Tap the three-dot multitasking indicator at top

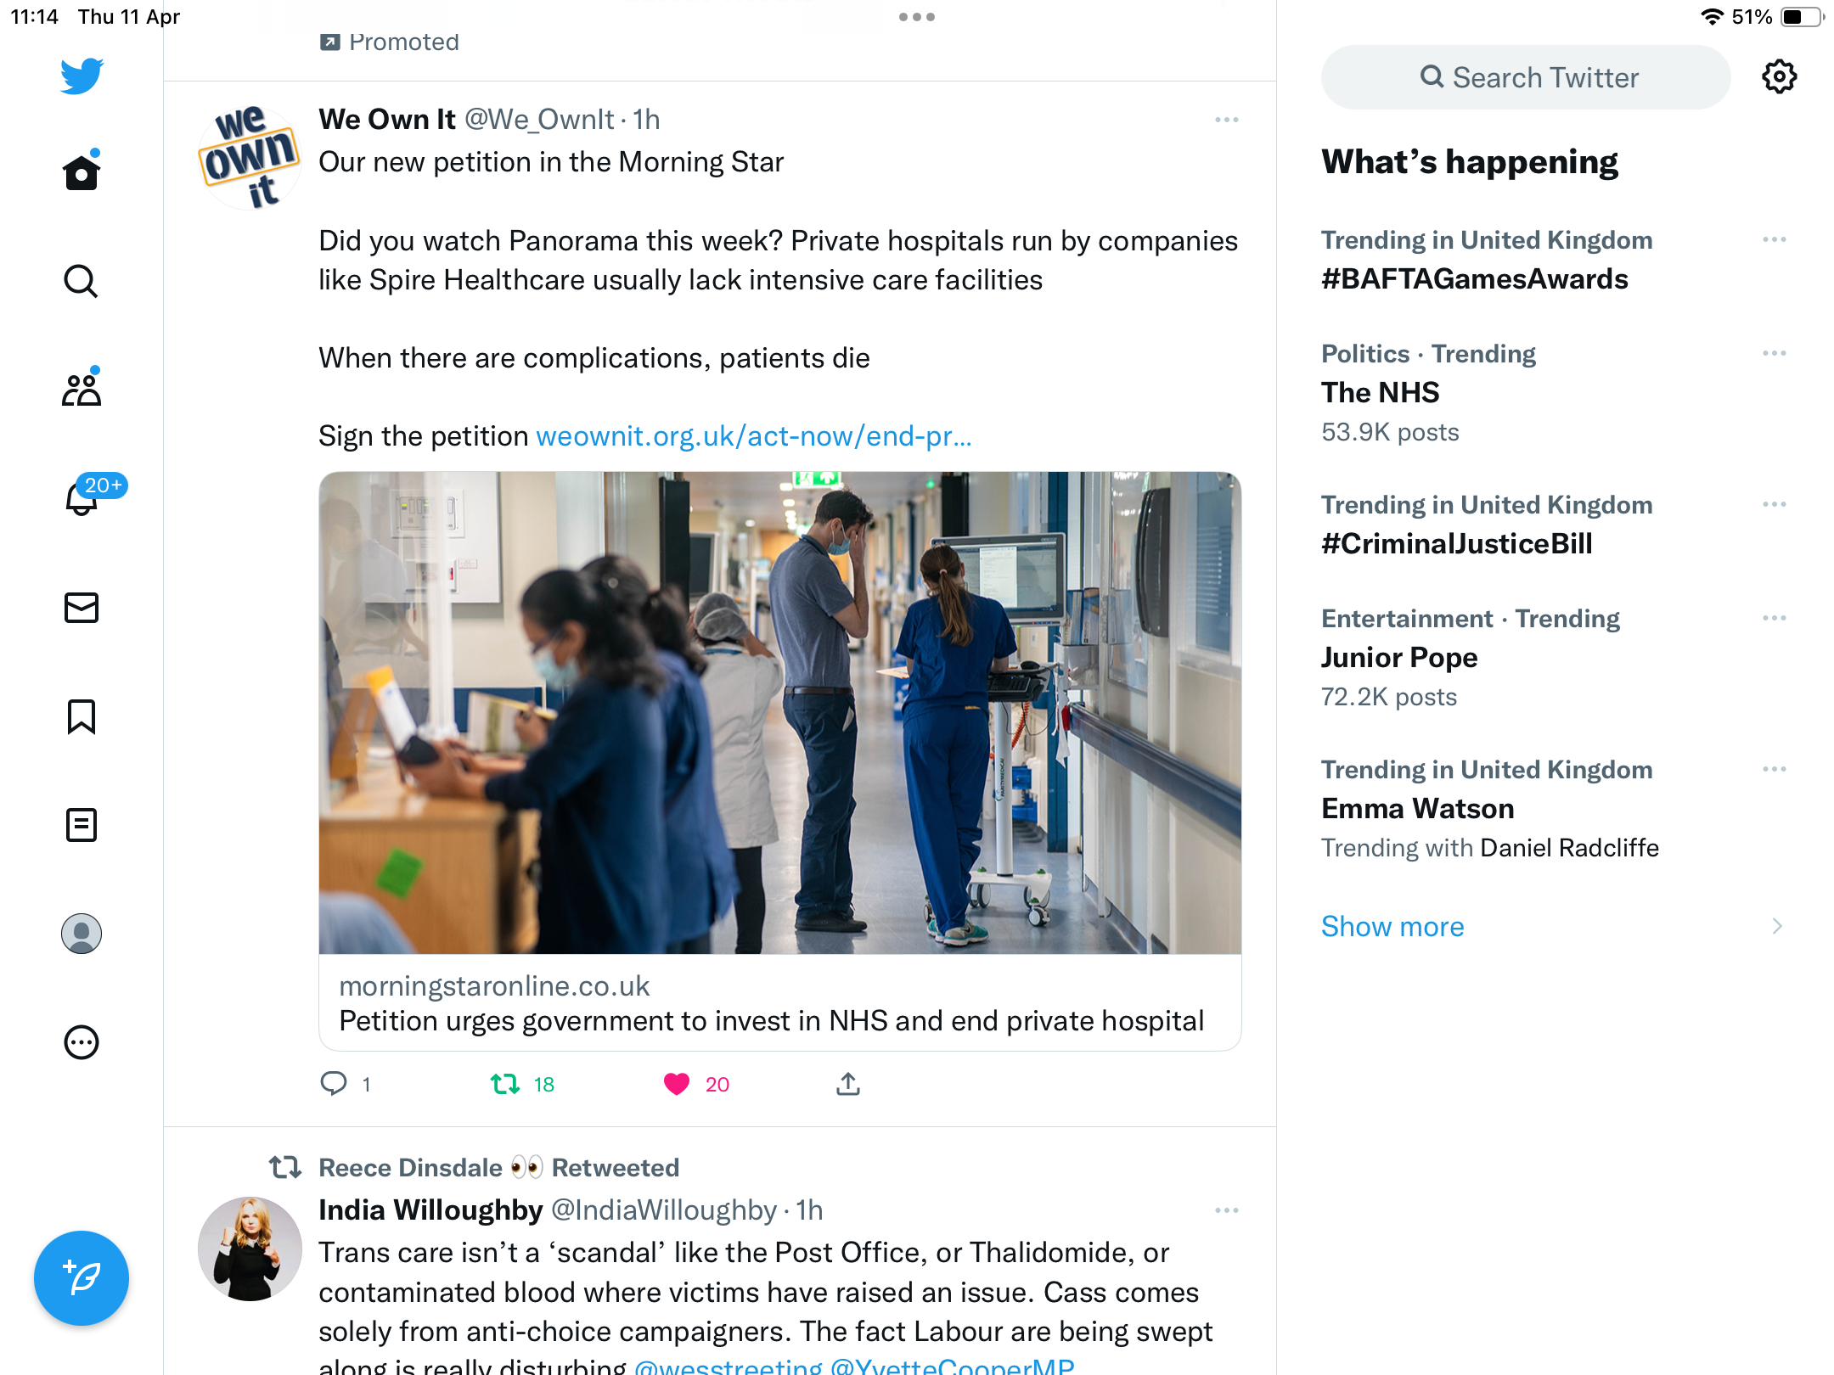[917, 17]
